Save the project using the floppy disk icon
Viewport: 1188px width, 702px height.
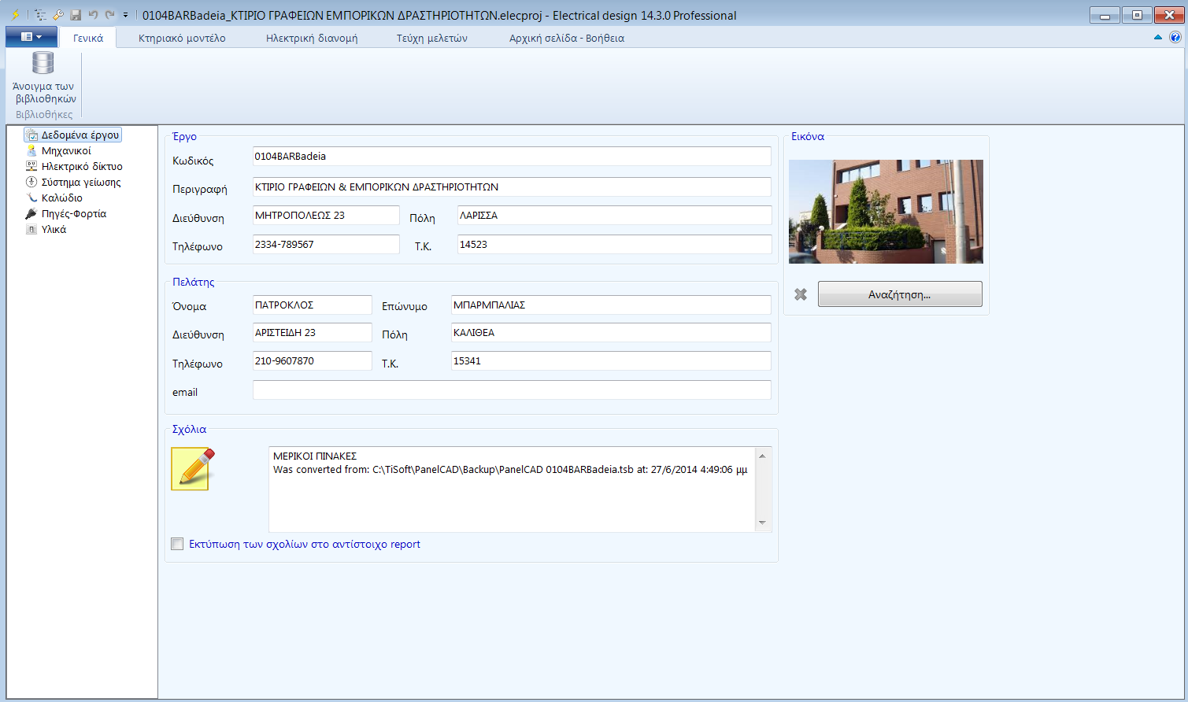(76, 14)
